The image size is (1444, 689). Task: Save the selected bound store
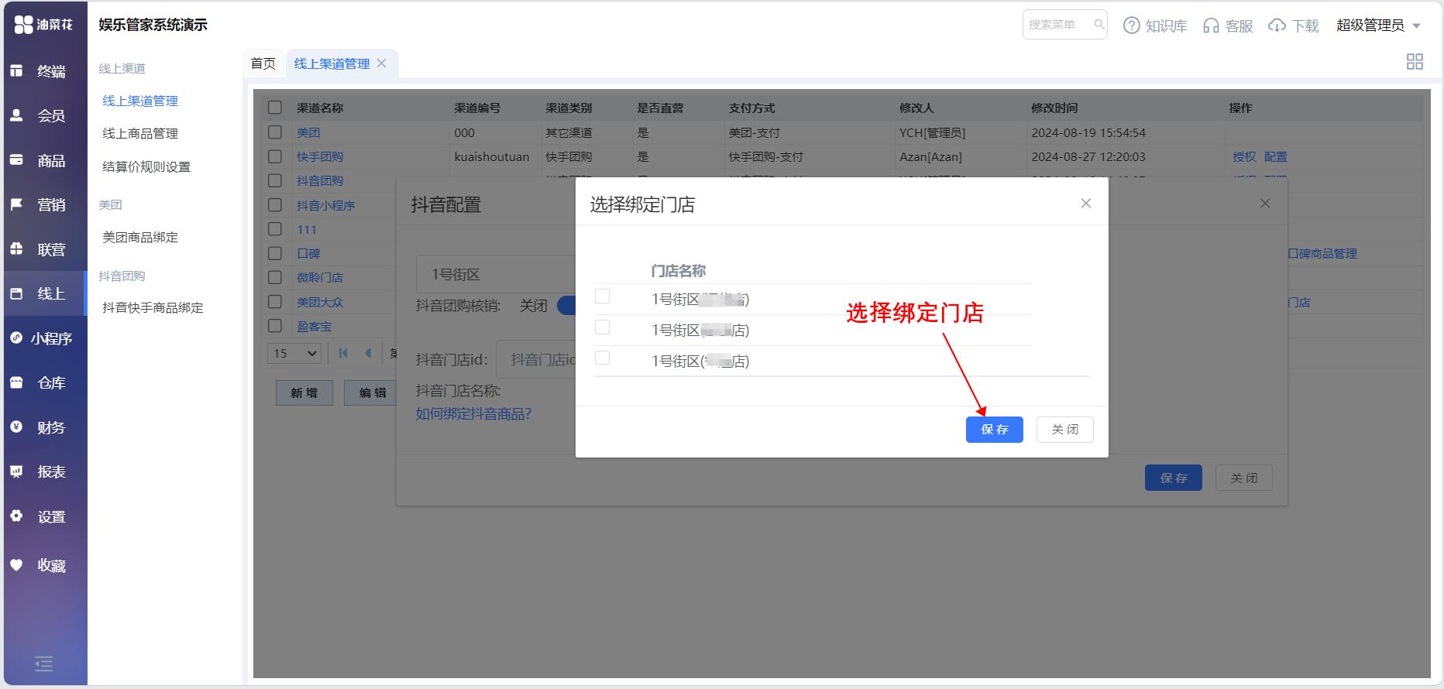pos(995,430)
